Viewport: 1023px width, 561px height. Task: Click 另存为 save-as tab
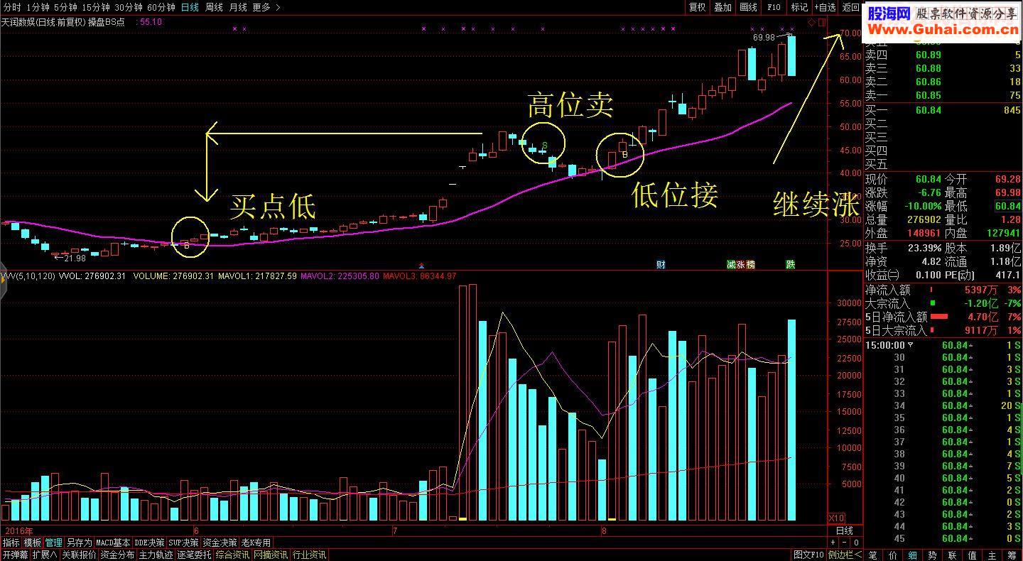[x=80, y=543]
